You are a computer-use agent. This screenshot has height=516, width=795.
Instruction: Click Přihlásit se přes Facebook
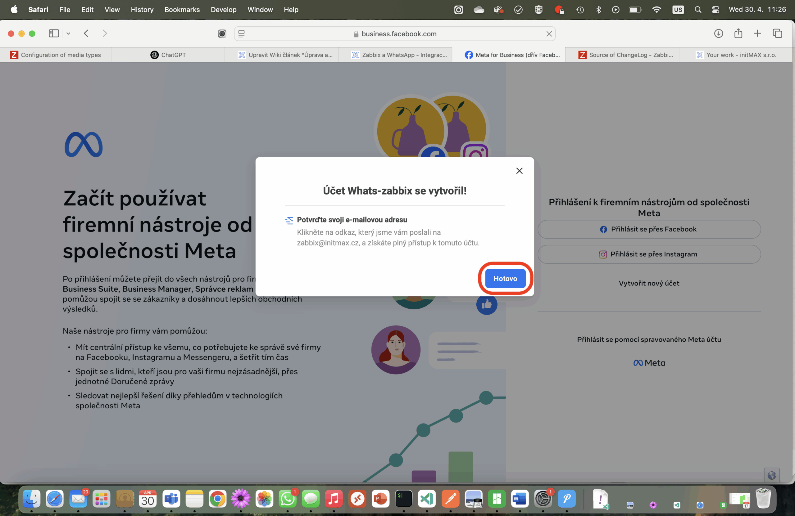[x=649, y=229]
